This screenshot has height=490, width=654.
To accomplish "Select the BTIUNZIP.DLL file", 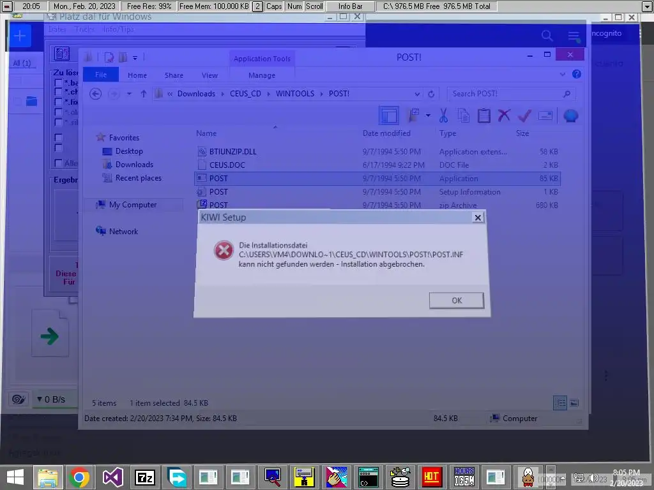I will pyautogui.click(x=377, y=152).
